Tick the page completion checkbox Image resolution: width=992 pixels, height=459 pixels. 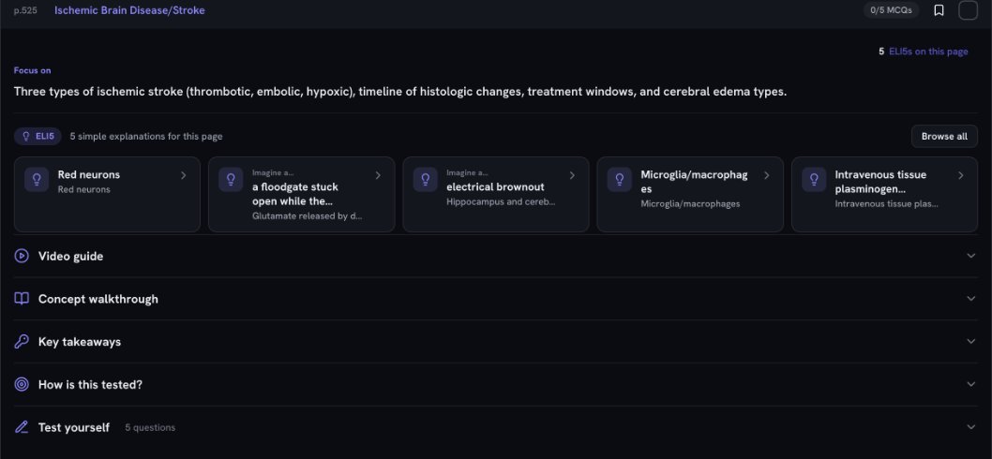coord(968,10)
